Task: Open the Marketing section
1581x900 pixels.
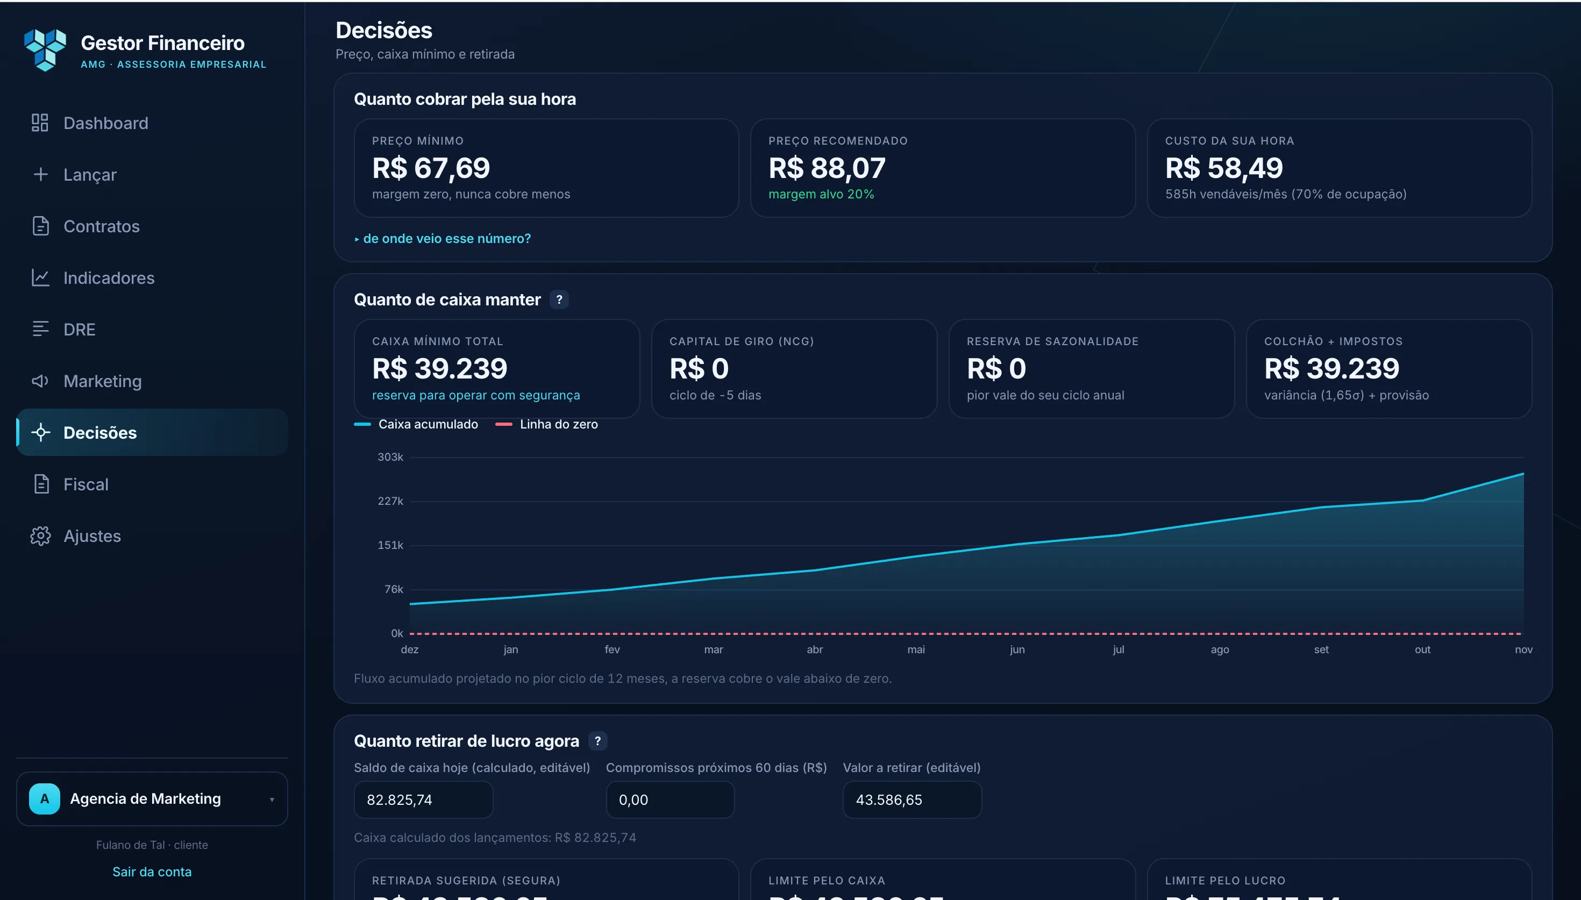Action: coord(152,381)
